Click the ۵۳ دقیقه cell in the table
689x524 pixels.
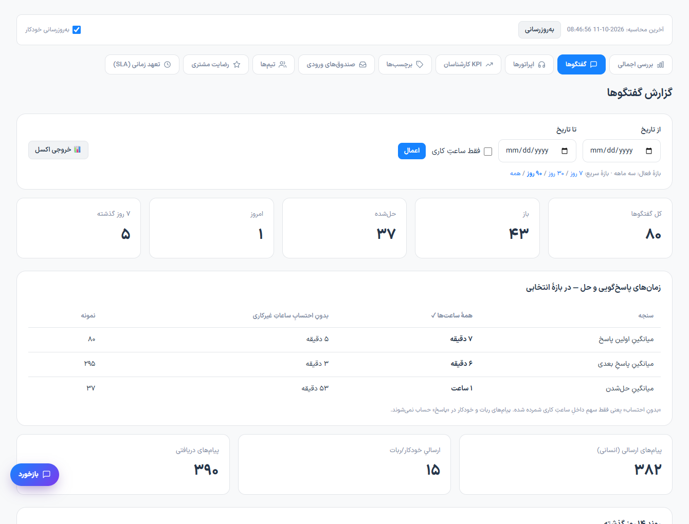(x=315, y=388)
